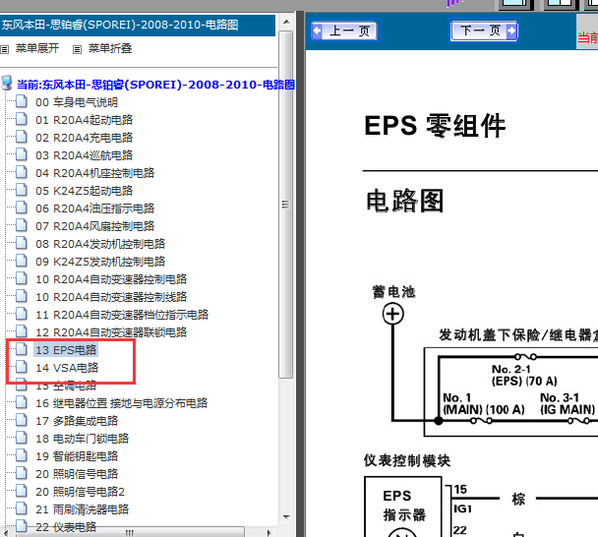The image size is (598, 537).
Task: Select 13 EPS电路 entry
Action: click(x=66, y=350)
